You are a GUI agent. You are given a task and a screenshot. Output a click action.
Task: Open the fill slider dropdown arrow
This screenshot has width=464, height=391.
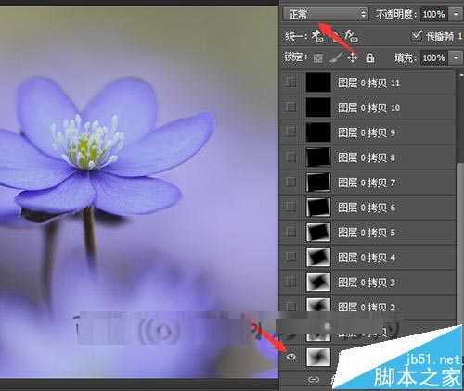click(456, 57)
